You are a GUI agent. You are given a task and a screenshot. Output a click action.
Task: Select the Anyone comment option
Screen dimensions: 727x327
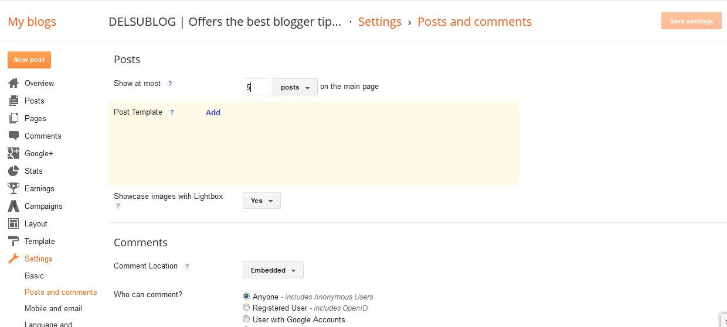coord(246,297)
